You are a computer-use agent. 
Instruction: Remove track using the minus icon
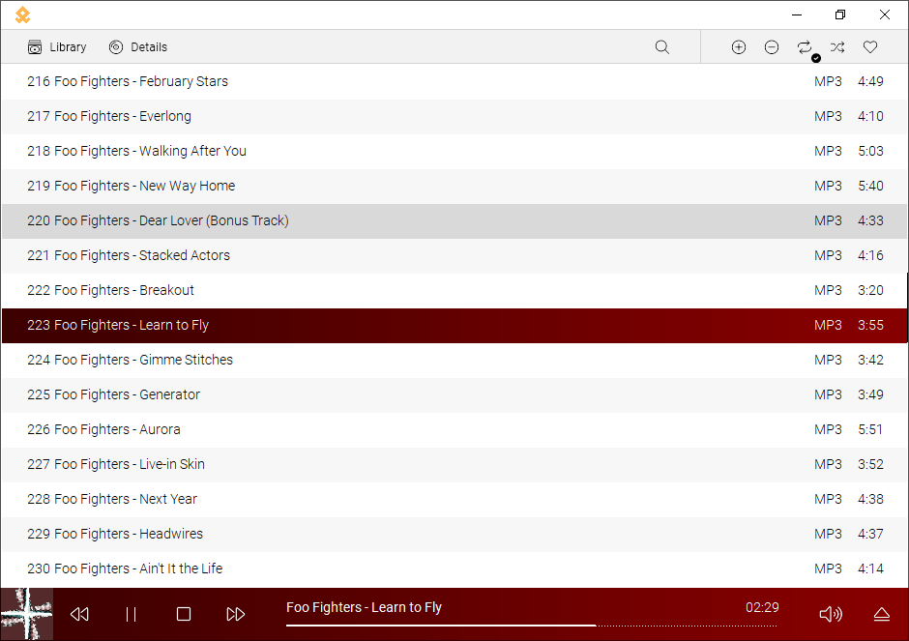[772, 47]
